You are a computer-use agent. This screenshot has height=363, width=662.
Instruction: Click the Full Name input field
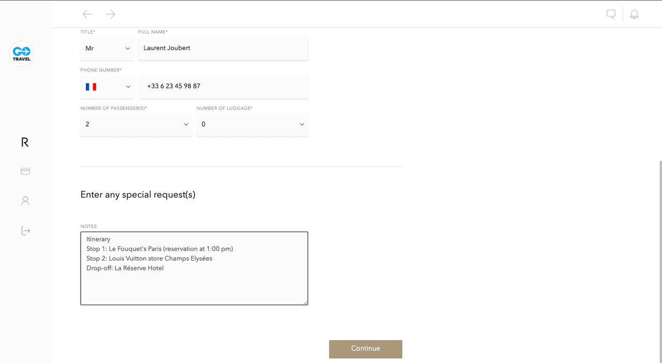223,49
